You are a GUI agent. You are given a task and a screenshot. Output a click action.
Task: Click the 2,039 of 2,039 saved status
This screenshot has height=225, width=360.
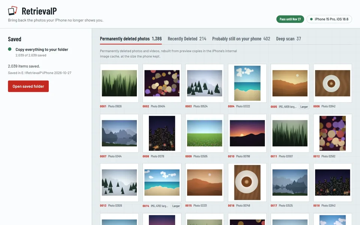point(31,55)
